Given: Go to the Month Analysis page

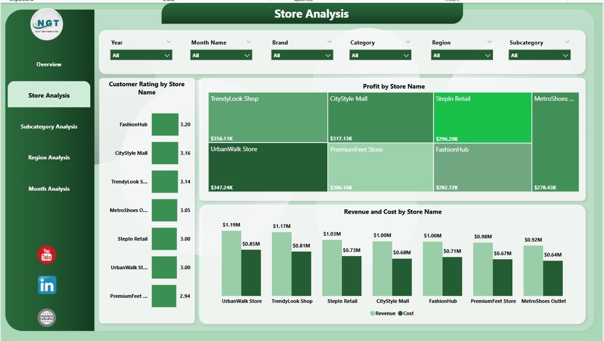Looking at the screenshot, I should (48, 188).
